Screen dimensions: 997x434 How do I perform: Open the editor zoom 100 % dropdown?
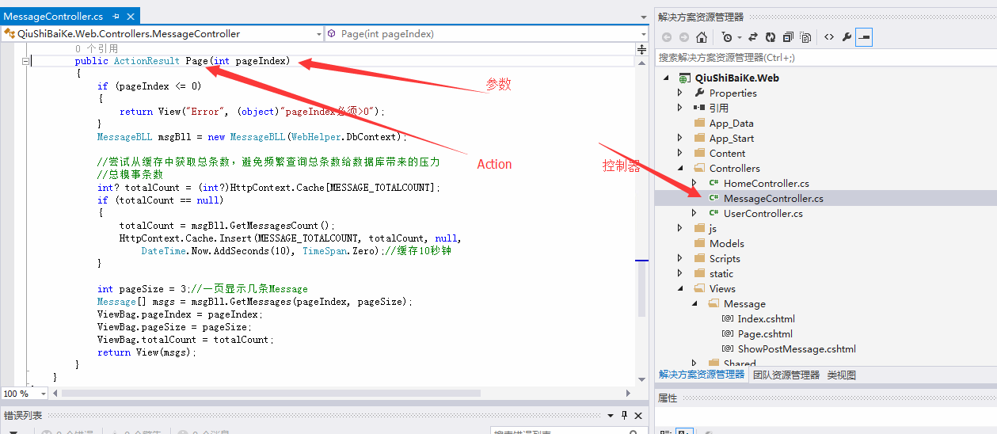pos(44,393)
